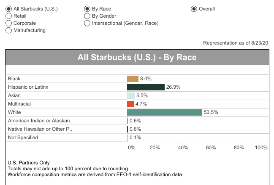Viewport: 274px width, 185px height.
Task: Select the Overall radio button
Action: (194, 9)
